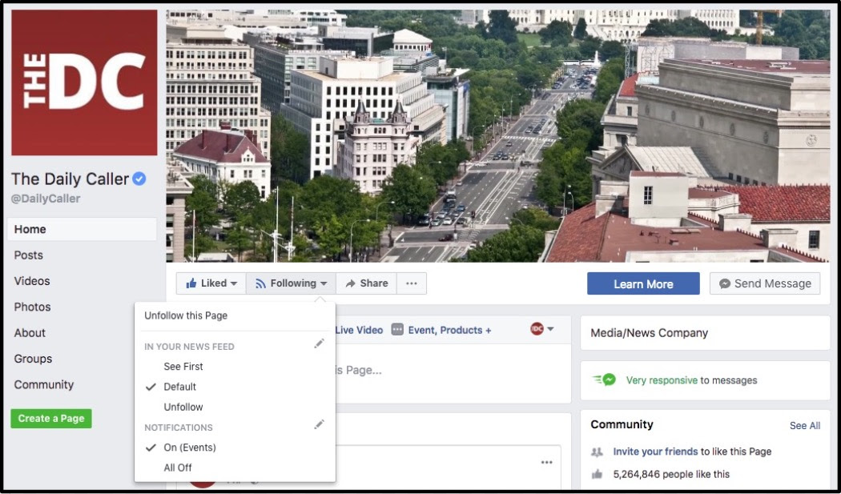The width and height of the screenshot is (841, 494).
Task: Click the invite friends people icon
Action: [x=597, y=452]
